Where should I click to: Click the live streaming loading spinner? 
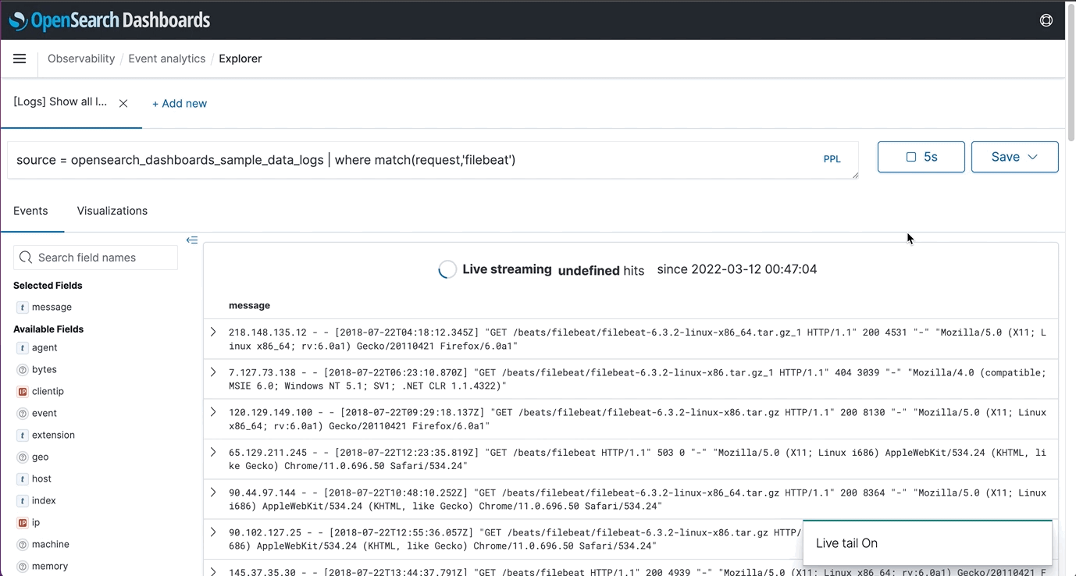447,269
